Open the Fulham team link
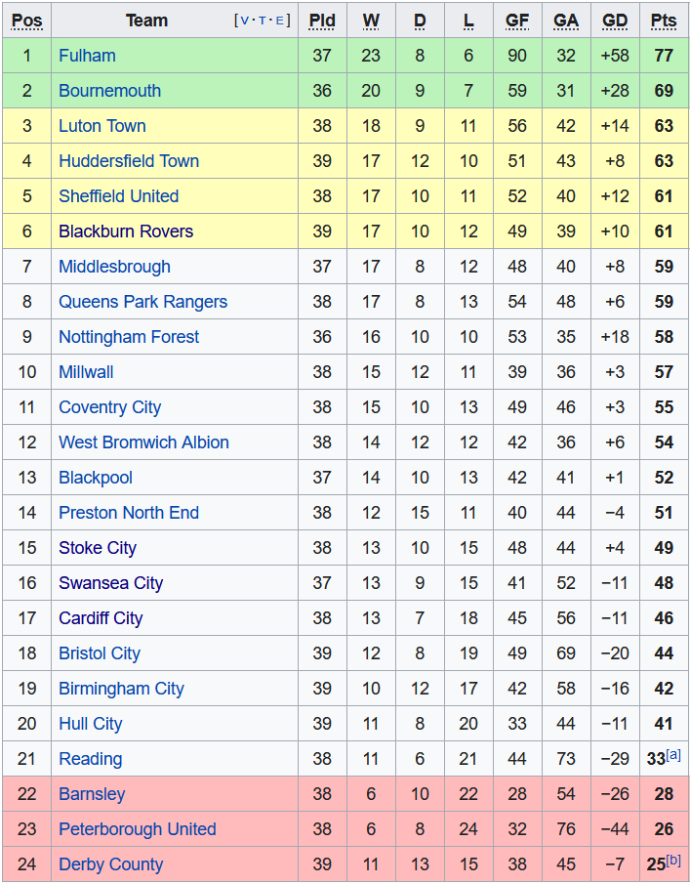Image resolution: width=690 pixels, height=884 pixels. click(87, 56)
